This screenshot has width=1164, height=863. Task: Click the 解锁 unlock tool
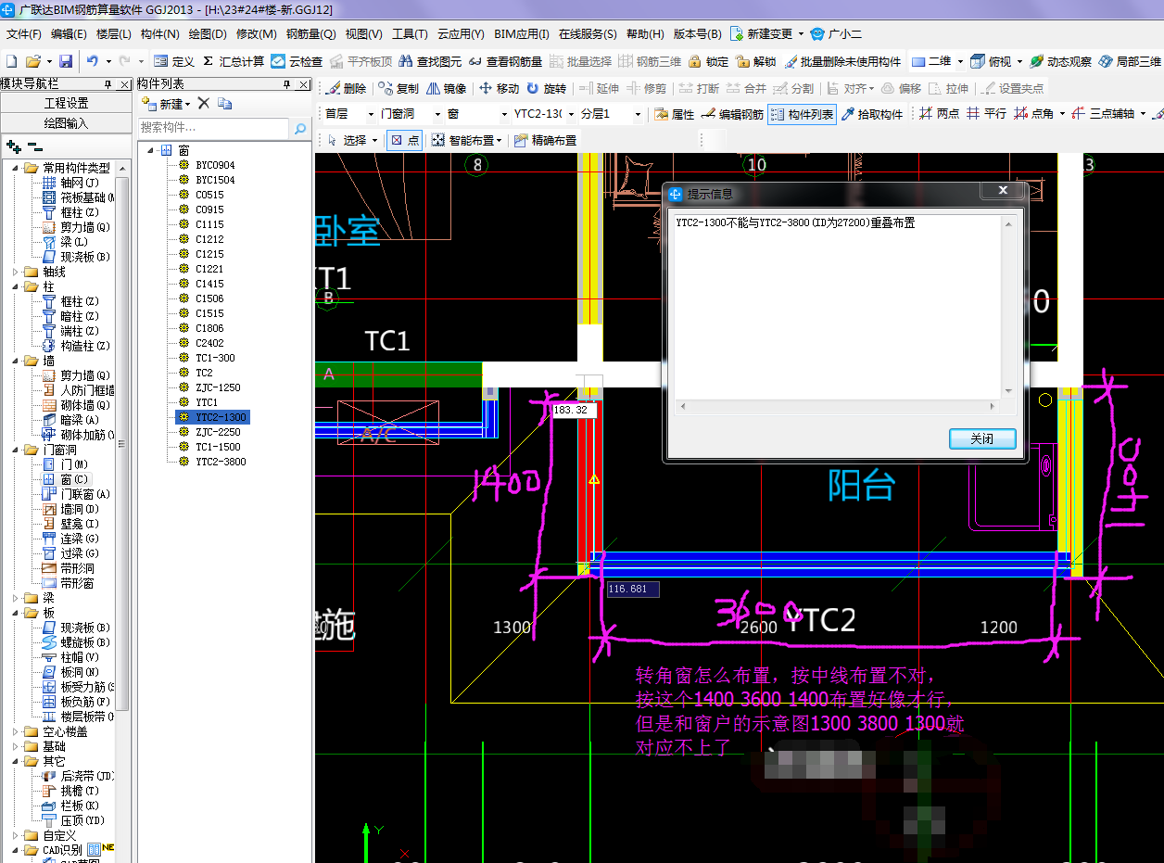point(756,61)
